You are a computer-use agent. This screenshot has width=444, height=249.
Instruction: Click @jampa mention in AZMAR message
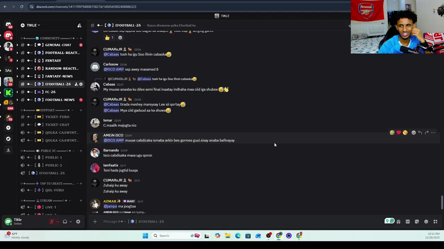(x=110, y=206)
